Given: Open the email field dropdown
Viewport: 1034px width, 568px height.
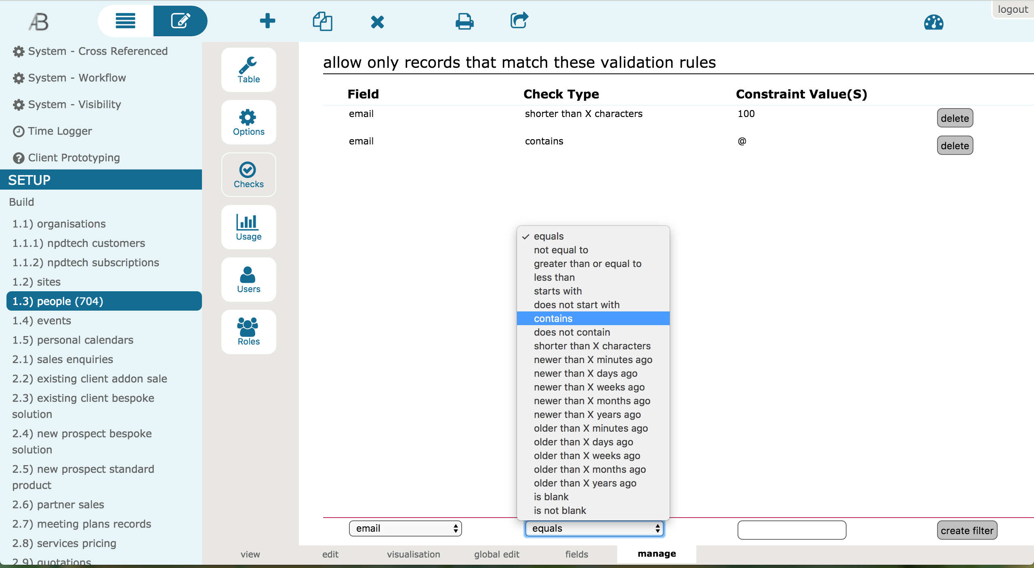Looking at the screenshot, I should point(405,528).
